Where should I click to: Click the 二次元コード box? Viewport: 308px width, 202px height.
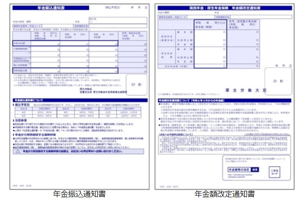pyautogui.click(x=274, y=172)
